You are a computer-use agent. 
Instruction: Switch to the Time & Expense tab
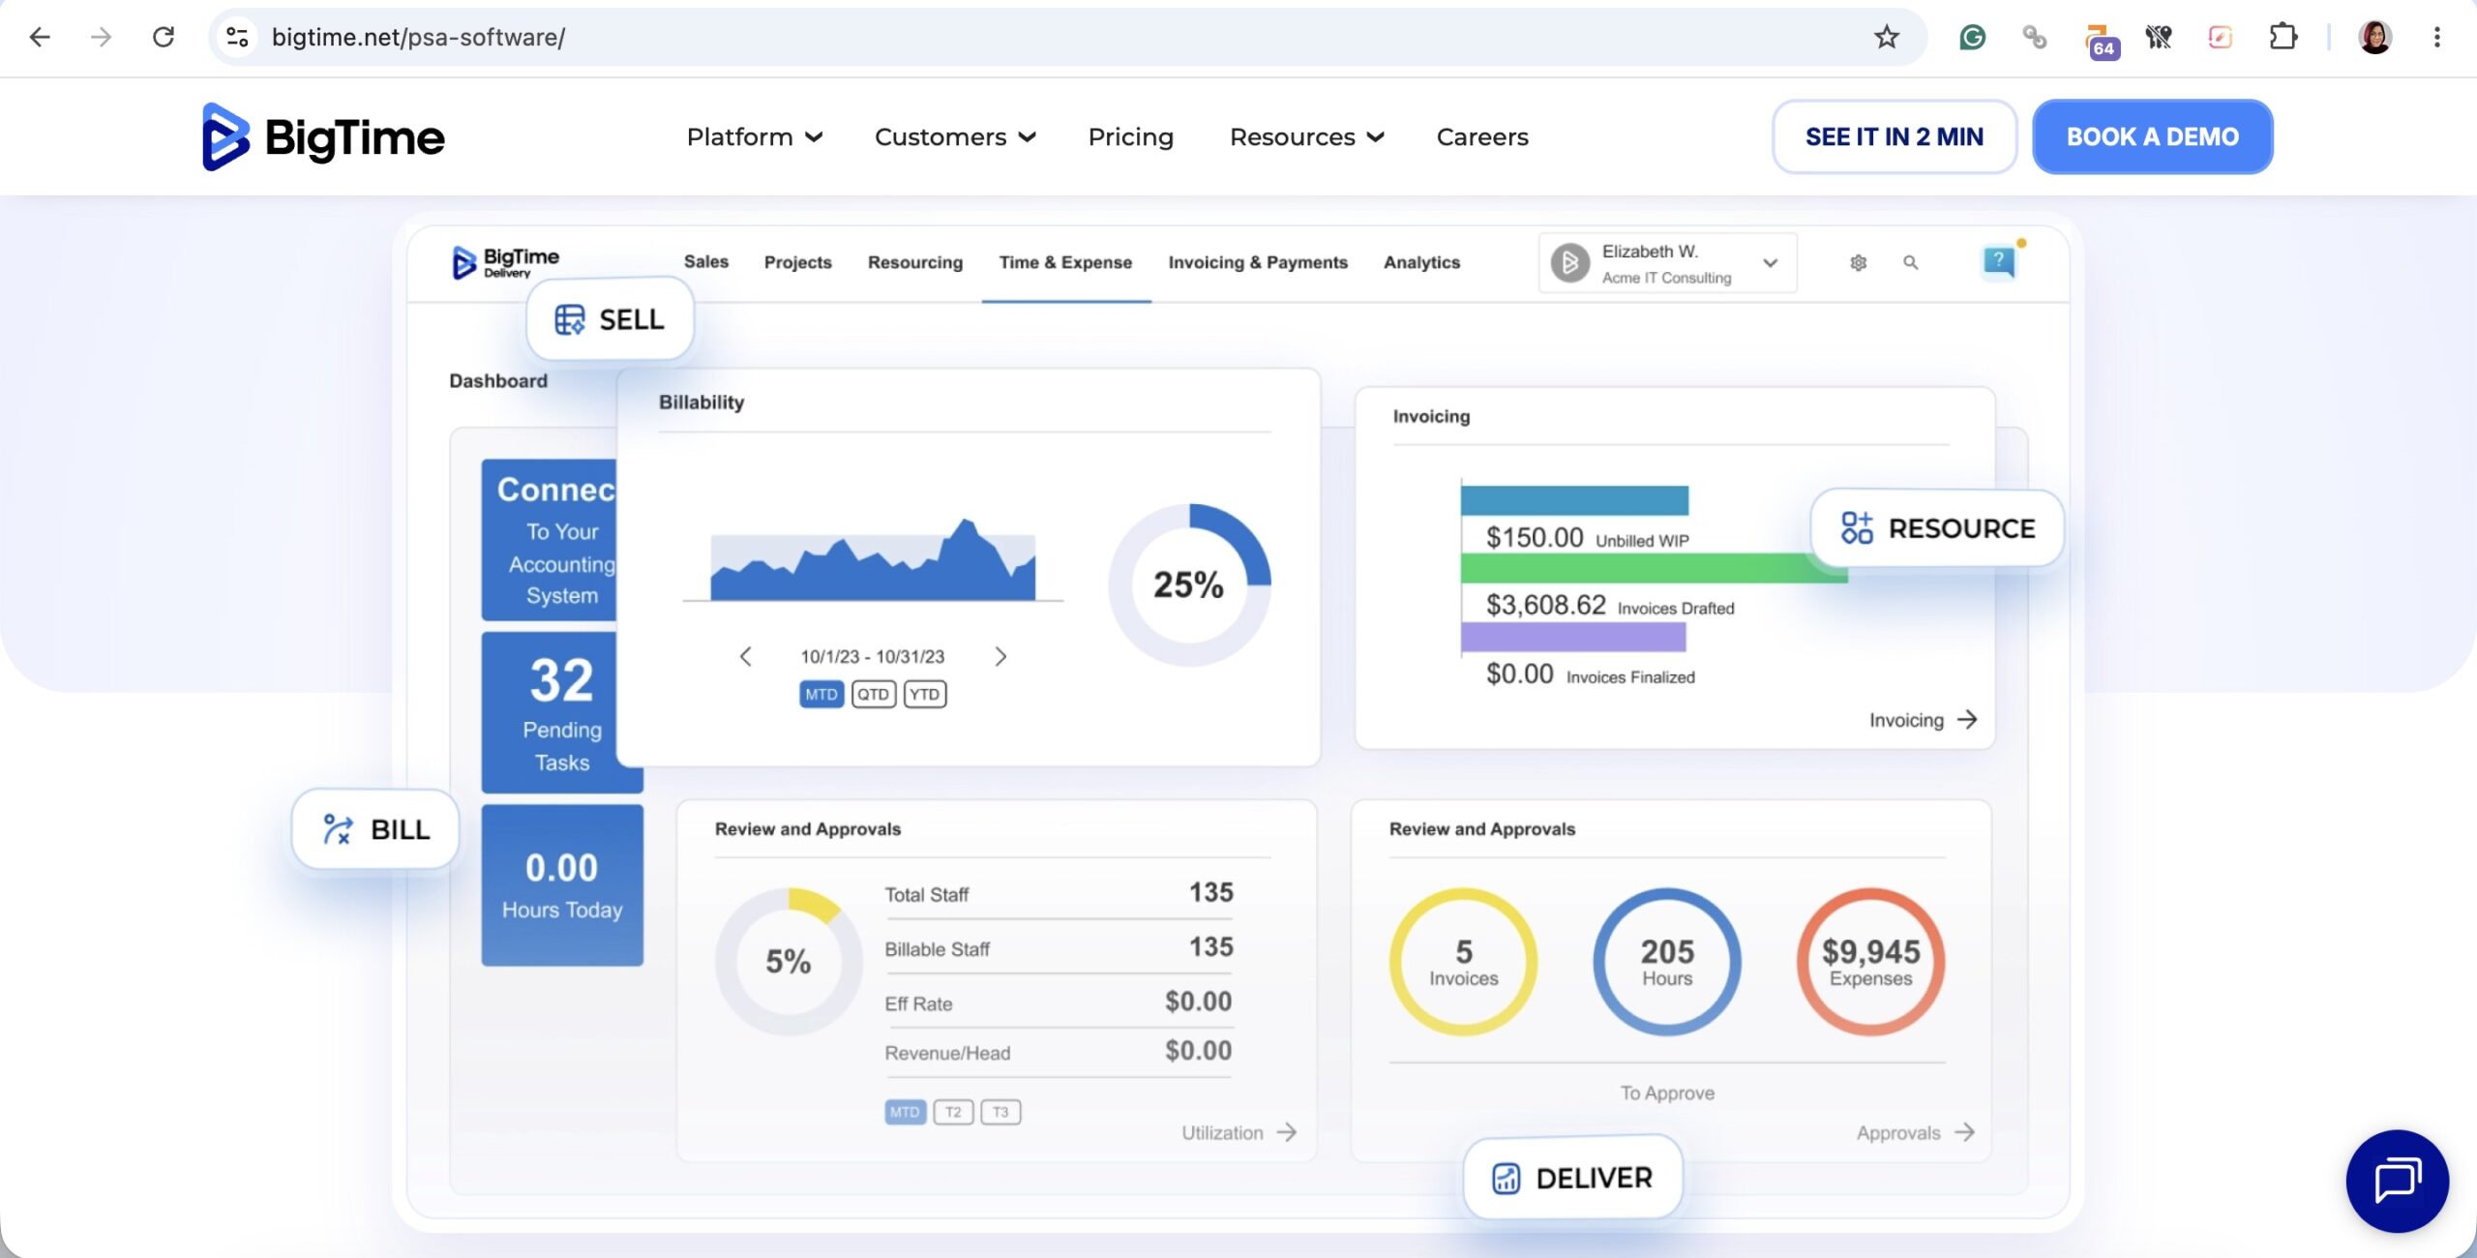(1065, 262)
